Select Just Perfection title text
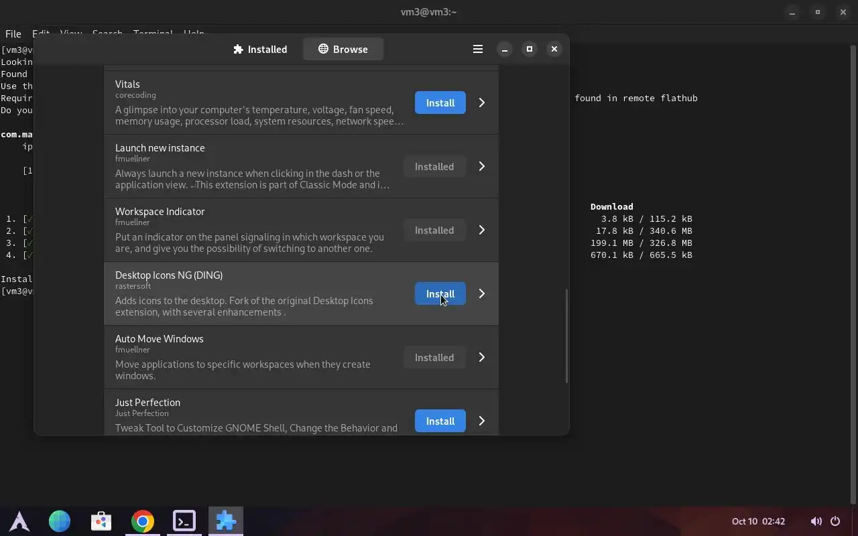Screen dimensions: 858x536 147,402
